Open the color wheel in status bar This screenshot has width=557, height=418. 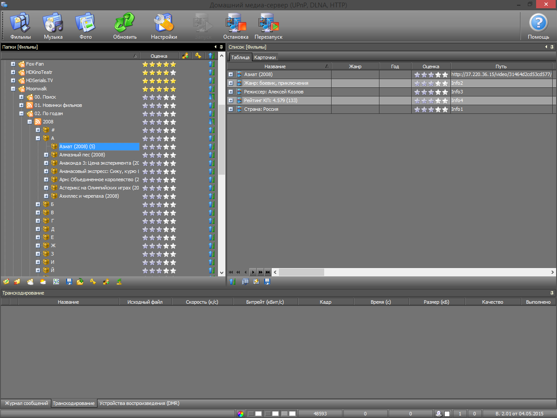click(241, 414)
